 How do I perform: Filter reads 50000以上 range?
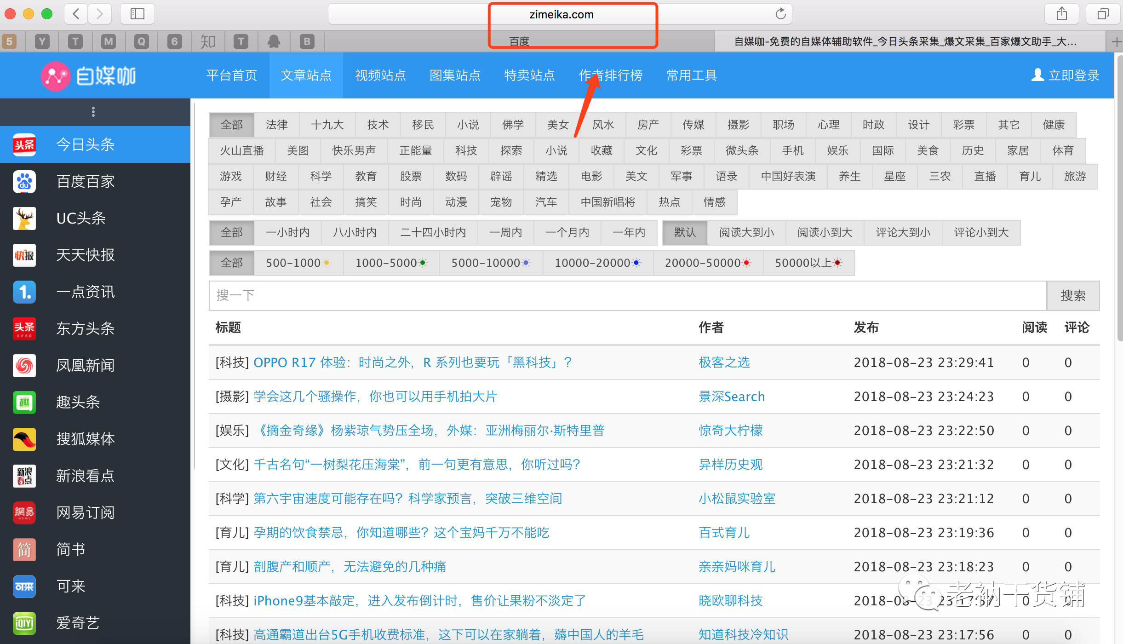click(x=809, y=263)
